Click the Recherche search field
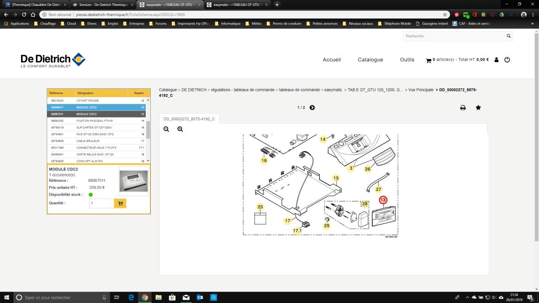The height and width of the screenshot is (303, 539). (455, 36)
